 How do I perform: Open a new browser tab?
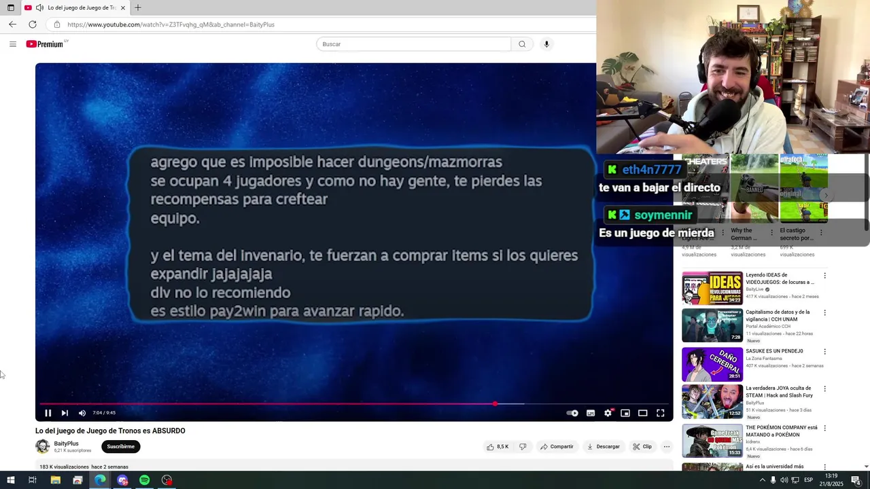(138, 7)
